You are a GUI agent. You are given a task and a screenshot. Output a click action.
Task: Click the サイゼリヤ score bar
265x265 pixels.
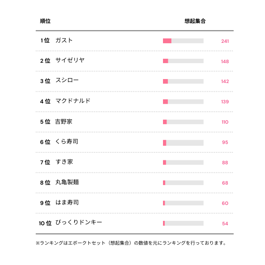coord(183,61)
